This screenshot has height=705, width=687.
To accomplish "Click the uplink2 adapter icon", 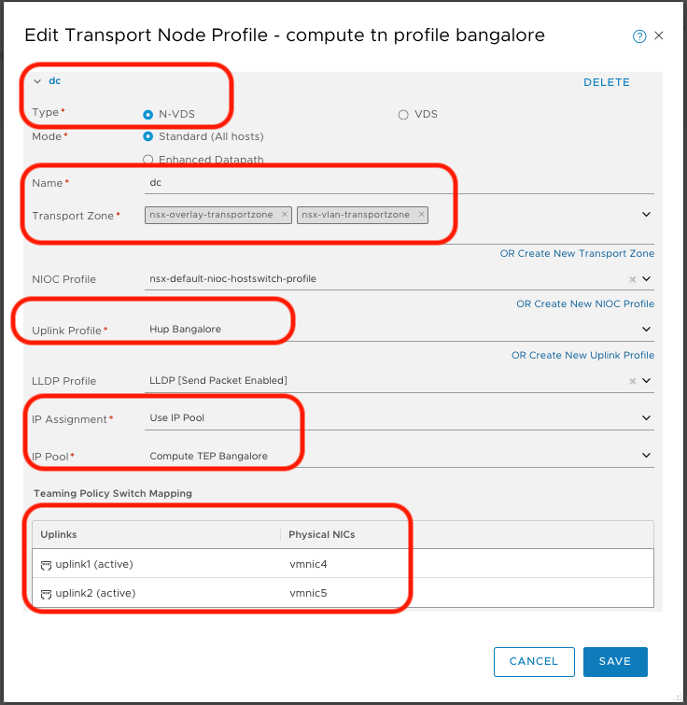I will 47,593.
